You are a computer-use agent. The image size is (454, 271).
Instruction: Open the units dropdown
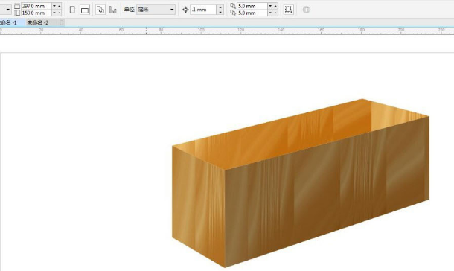coord(156,10)
